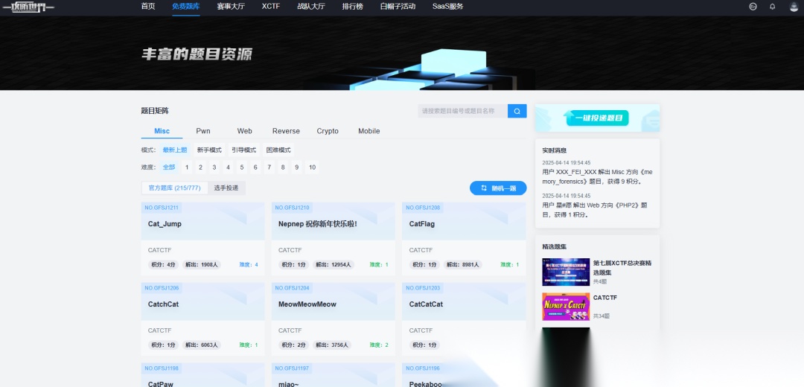Viewport: 804px width, 387px height.
Task: Open 第七届XCTF总决赛精选题集 title link
Action: (622, 268)
